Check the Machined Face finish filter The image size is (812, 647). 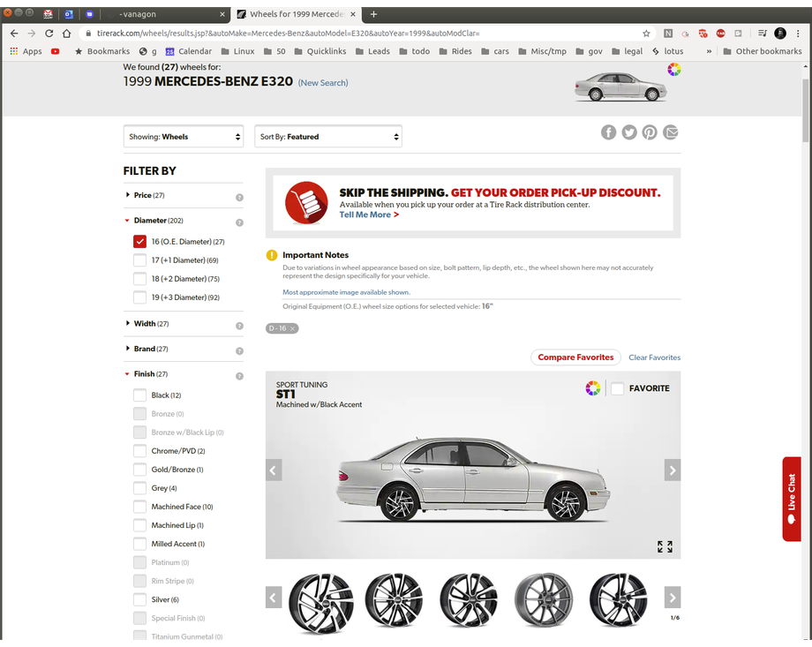(x=139, y=507)
